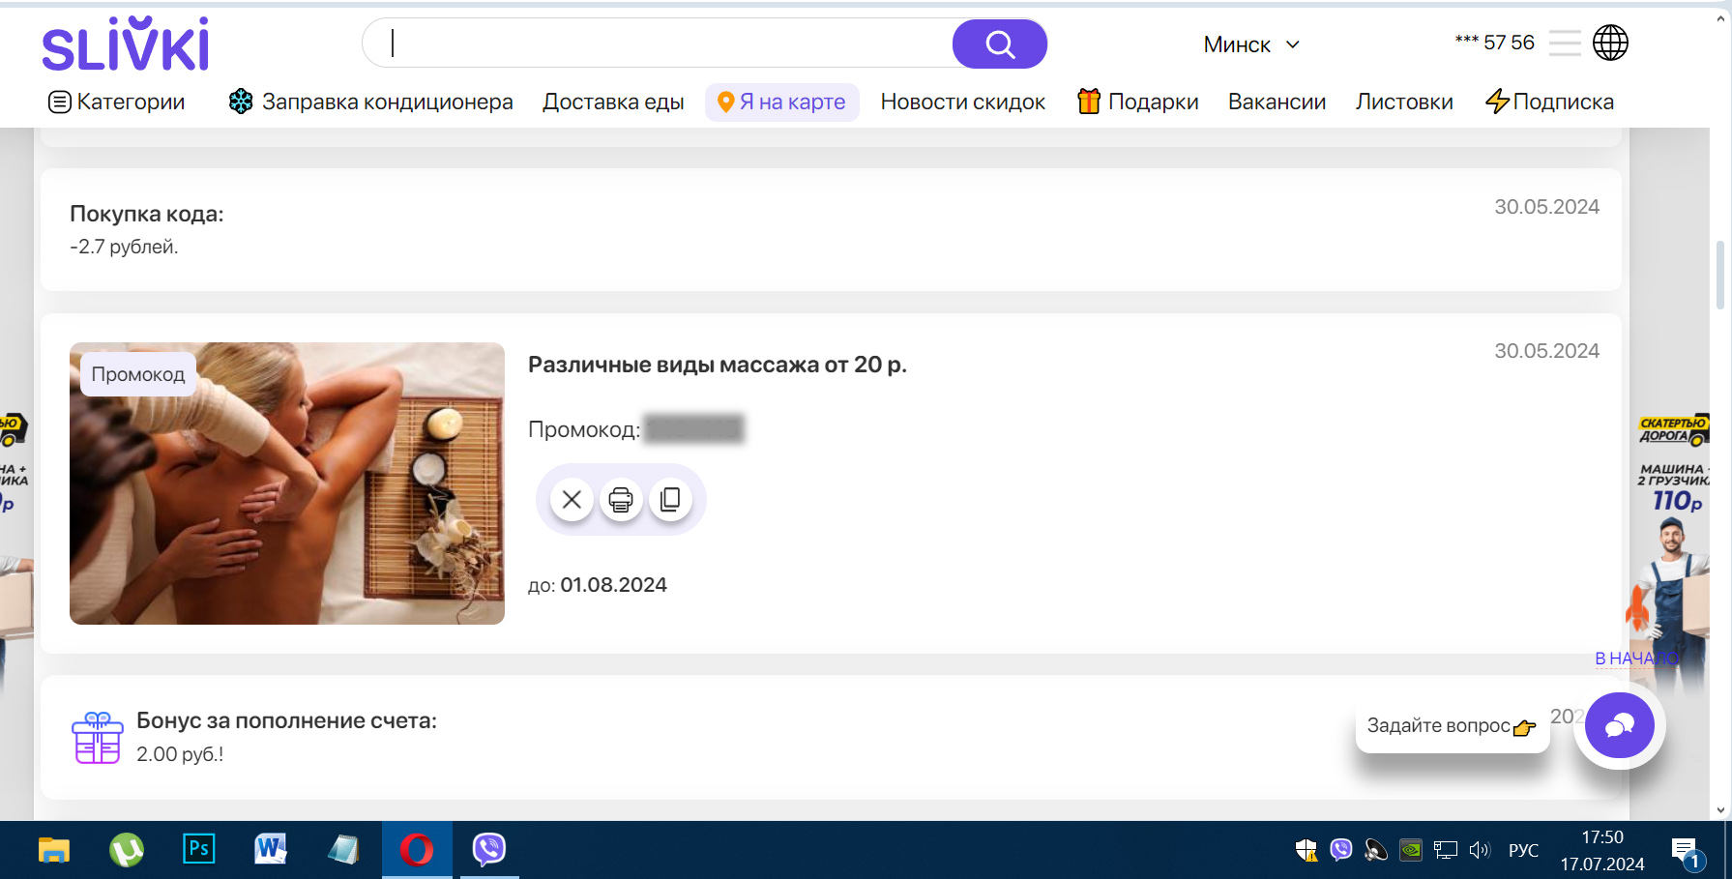This screenshot has height=879, width=1732.
Task: Click inside the search input field
Action: [x=667, y=44]
